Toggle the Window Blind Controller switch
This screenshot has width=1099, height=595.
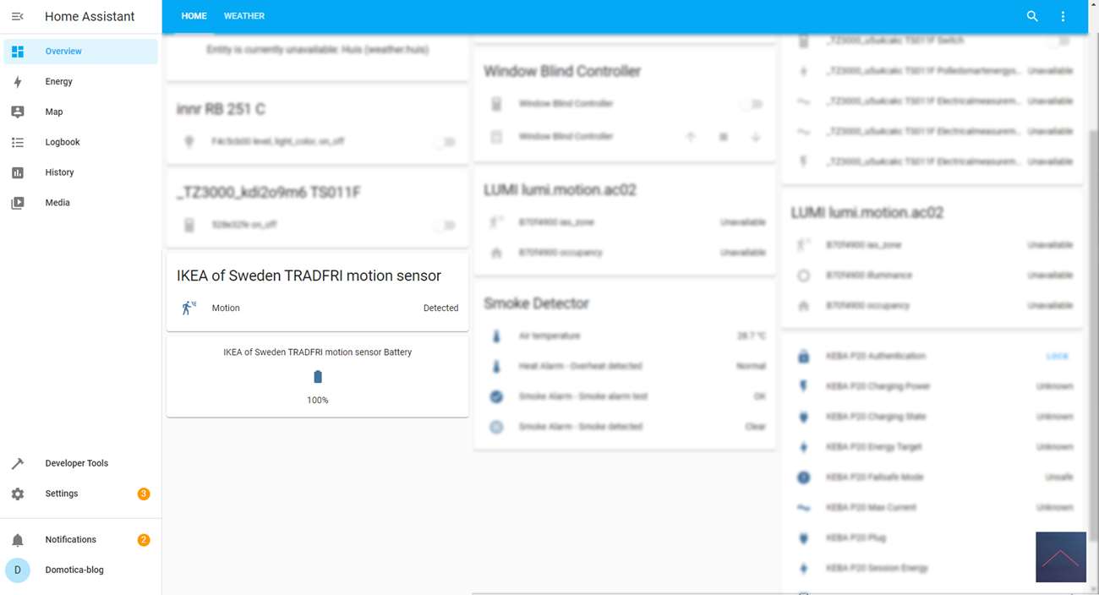coord(752,104)
